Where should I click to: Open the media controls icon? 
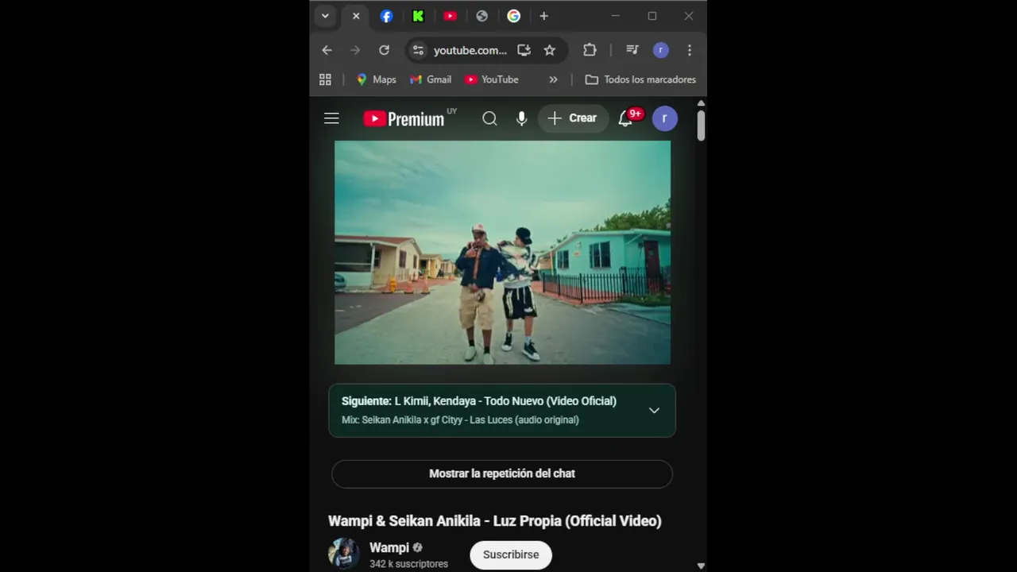[632, 50]
